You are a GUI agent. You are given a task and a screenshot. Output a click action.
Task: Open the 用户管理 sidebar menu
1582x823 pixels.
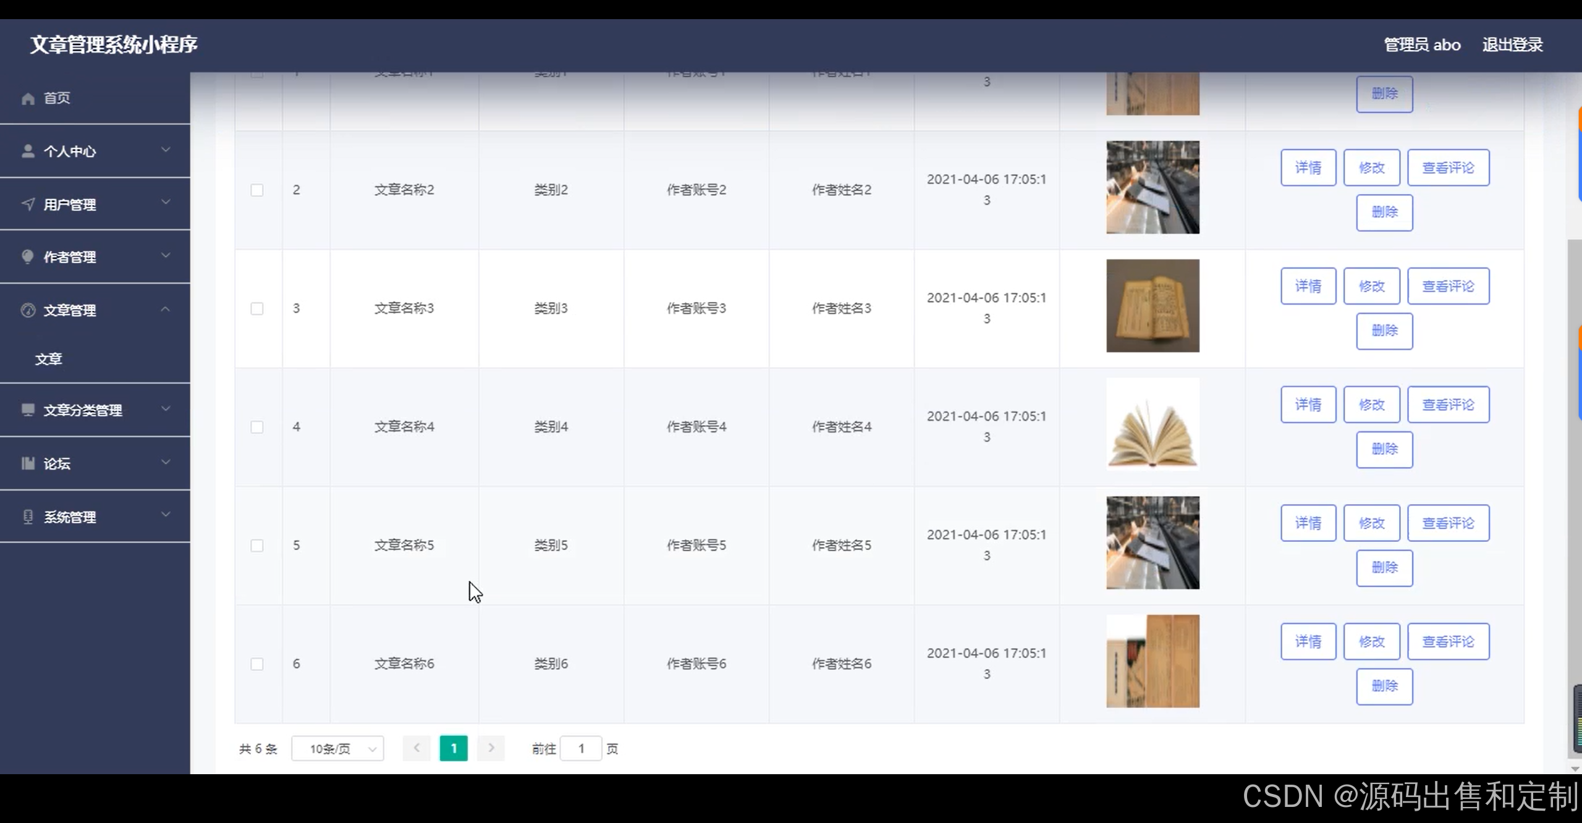(95, 205)
